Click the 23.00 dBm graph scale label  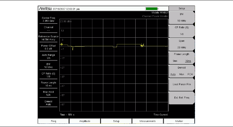click(66, 21)
